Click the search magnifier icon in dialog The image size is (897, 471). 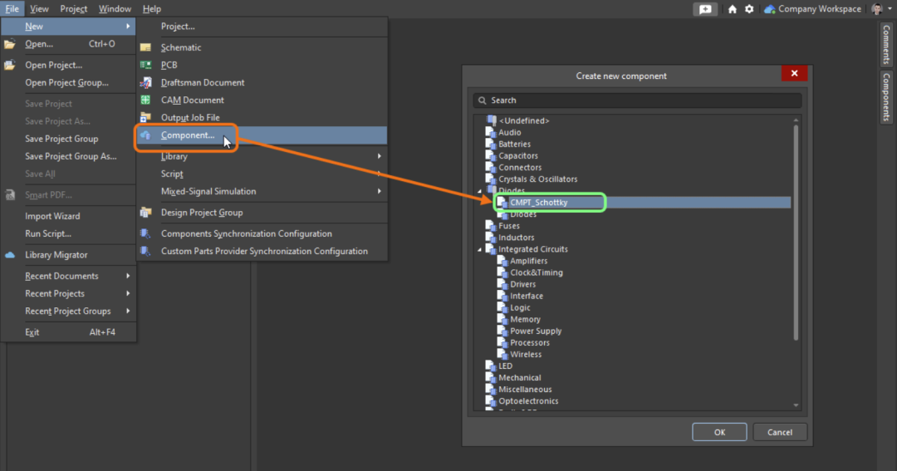483,101
